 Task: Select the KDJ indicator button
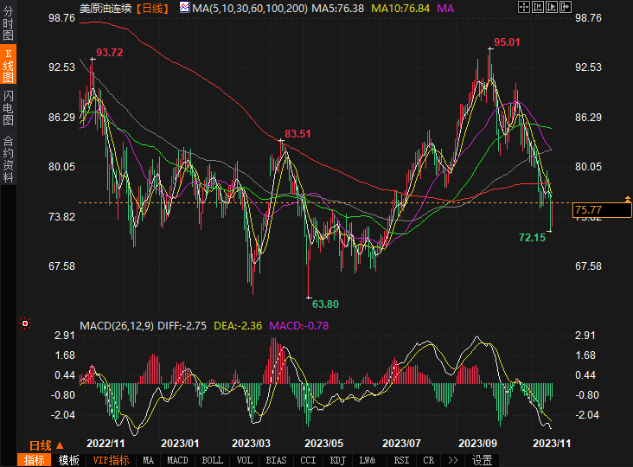click(x=338, y=460)
